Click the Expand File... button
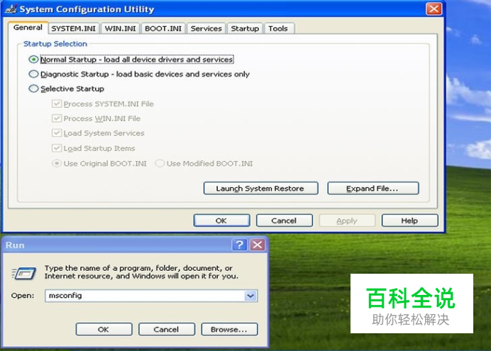The image size is (491, 351). tap(373, 189)
